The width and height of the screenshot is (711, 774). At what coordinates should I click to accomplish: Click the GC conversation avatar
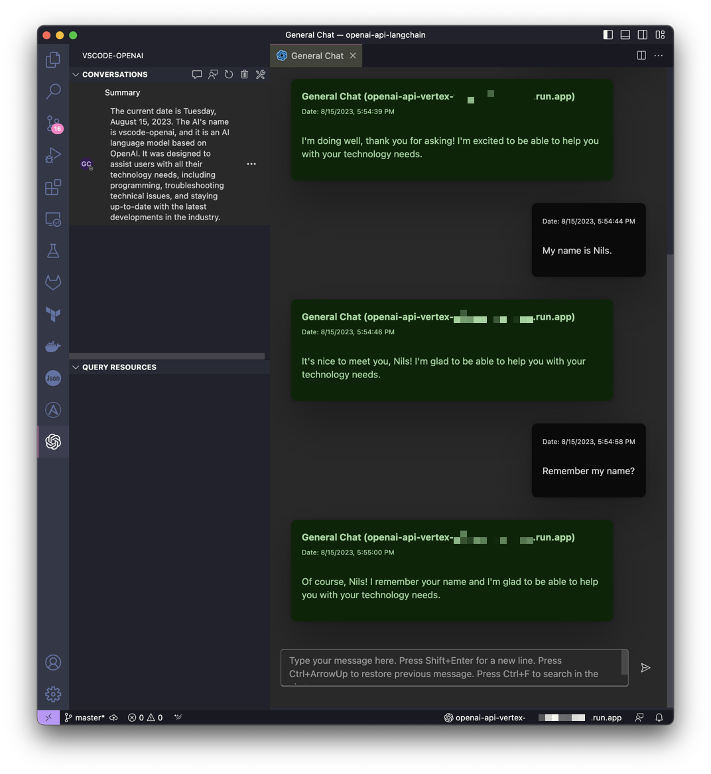pos(86,164)
